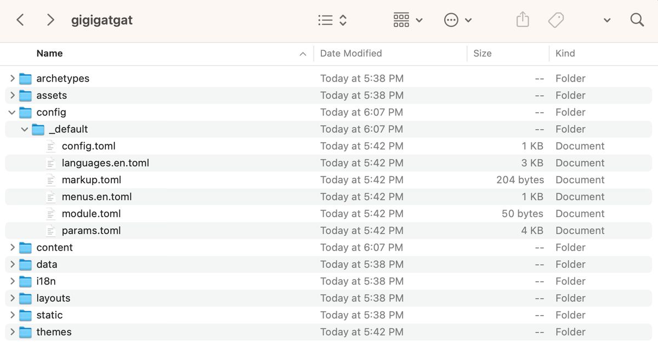Click the content folder's 6:07 PM date

click(362, 248)
